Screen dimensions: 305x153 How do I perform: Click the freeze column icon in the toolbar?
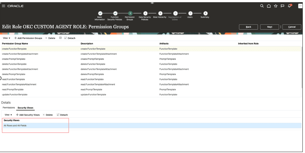tap(61, 38)
